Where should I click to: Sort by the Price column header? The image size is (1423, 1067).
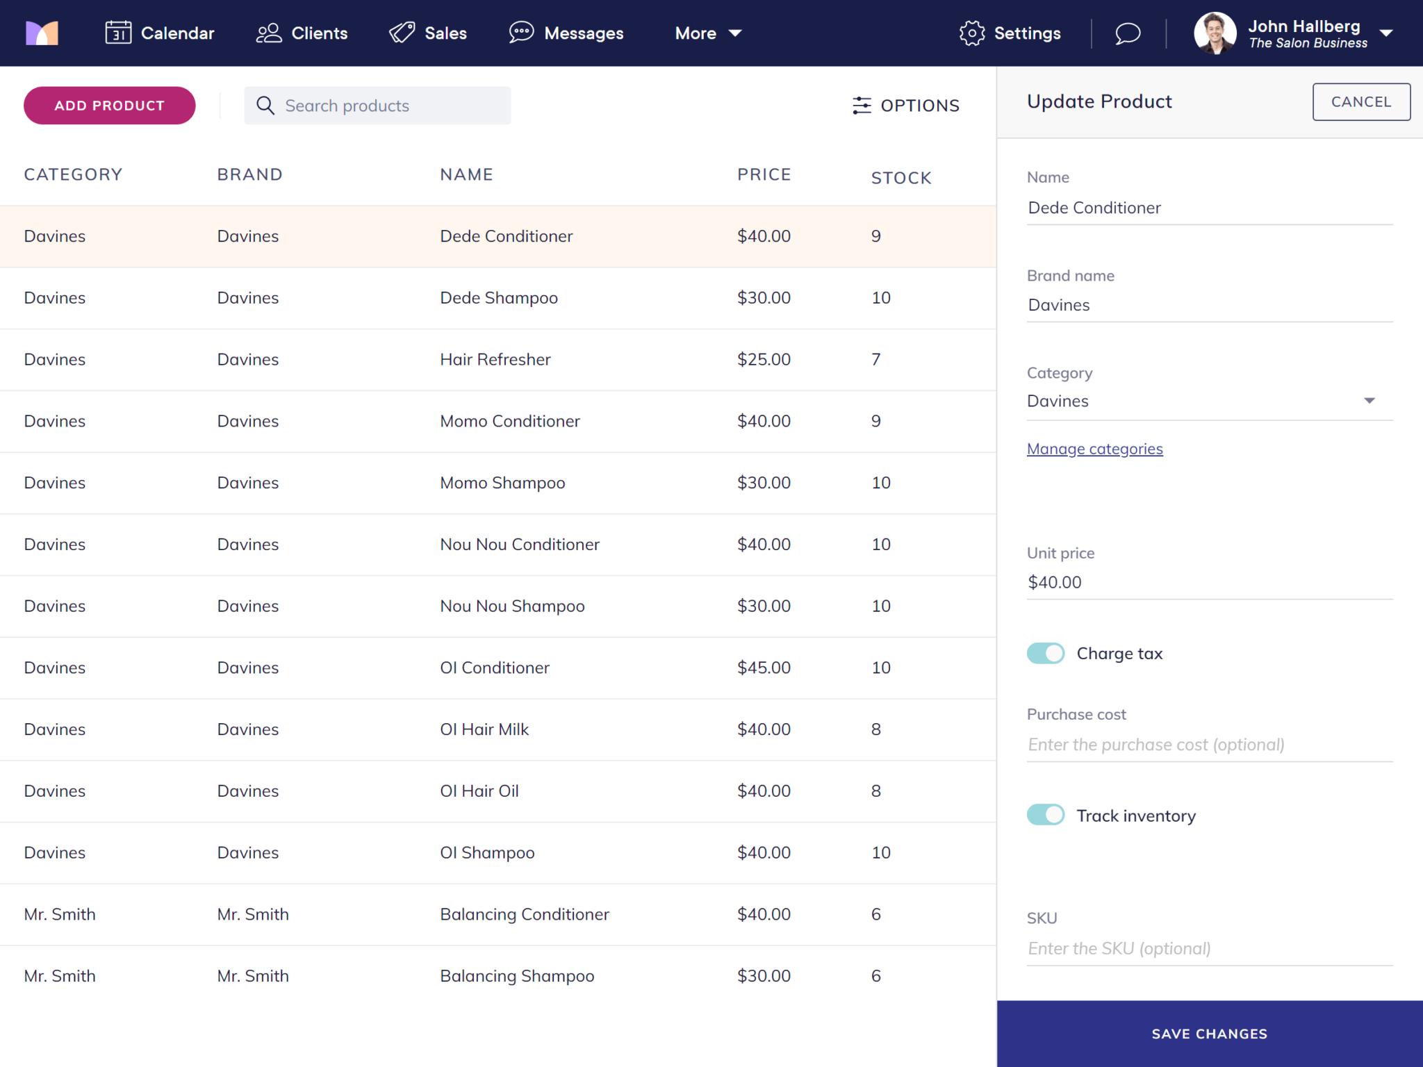point(764,174)
